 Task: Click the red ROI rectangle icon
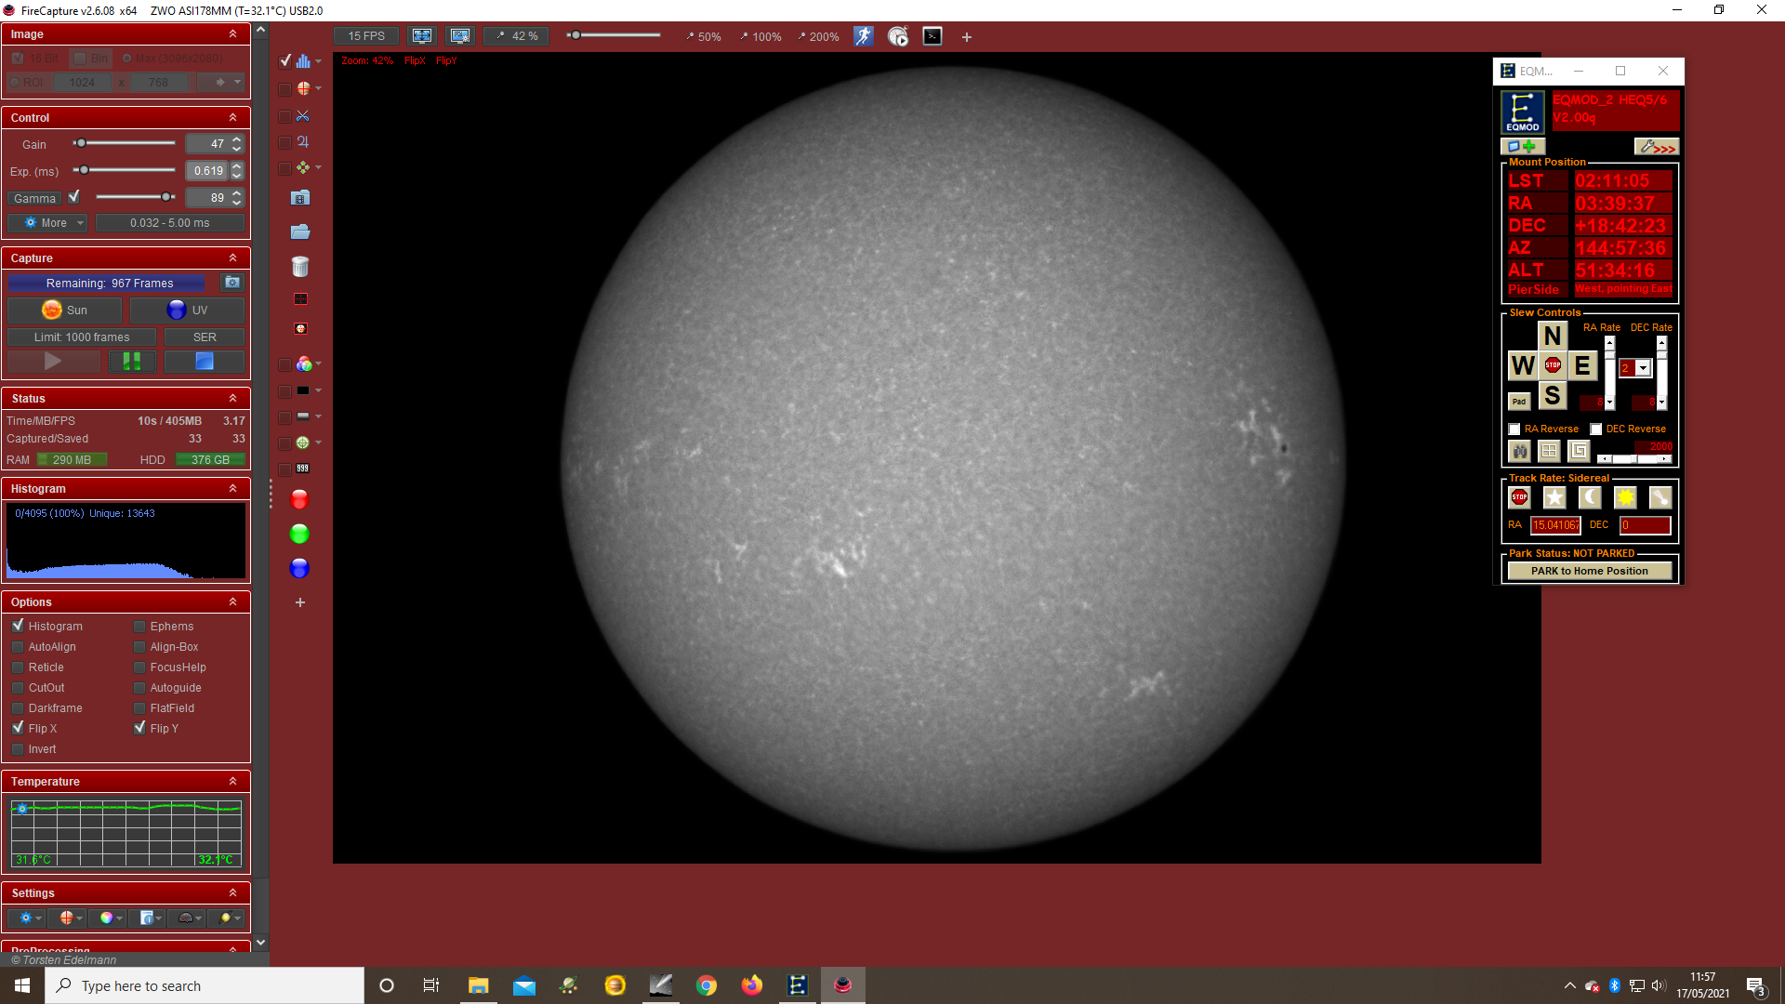coord(300,299)
